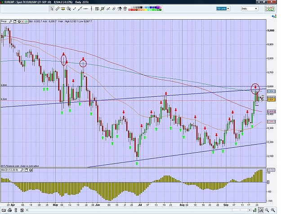Click the trash bin delete icon
This screenshot has height=214, width=281.
pyautogui.click(x=125, y=9)
